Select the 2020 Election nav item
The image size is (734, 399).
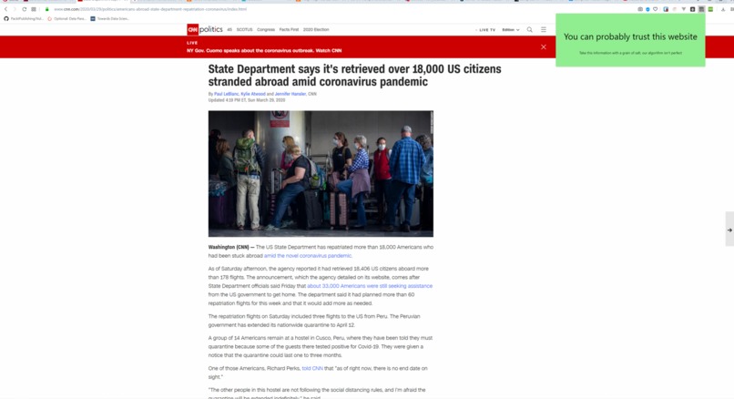click(316, 29)
